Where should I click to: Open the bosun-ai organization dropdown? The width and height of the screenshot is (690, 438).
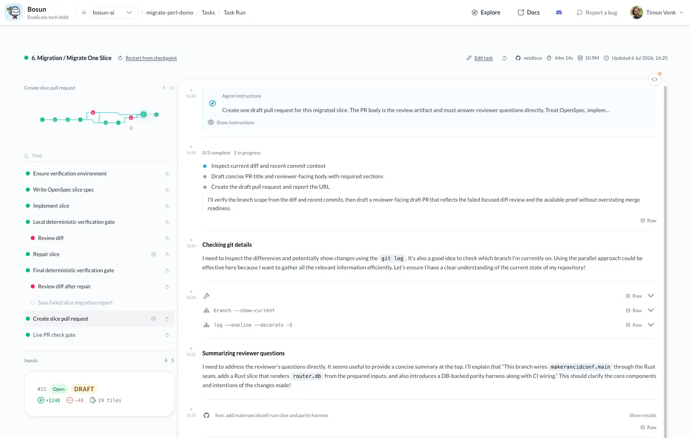[x=113, y=13]
